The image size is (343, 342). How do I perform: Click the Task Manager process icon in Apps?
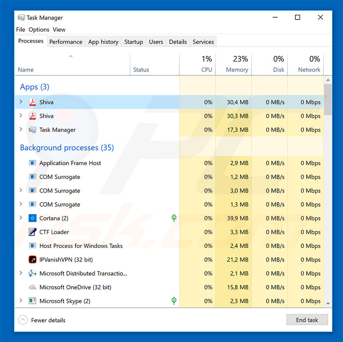click(33, 130)
